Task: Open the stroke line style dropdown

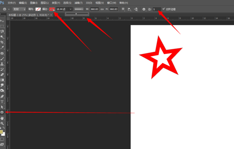Action: click(79, 9)
